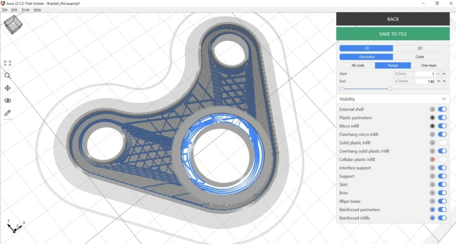This screenshot has height=244, width=456.
Task: Toggle Skirt visibility switch
Action: point(442,184)
